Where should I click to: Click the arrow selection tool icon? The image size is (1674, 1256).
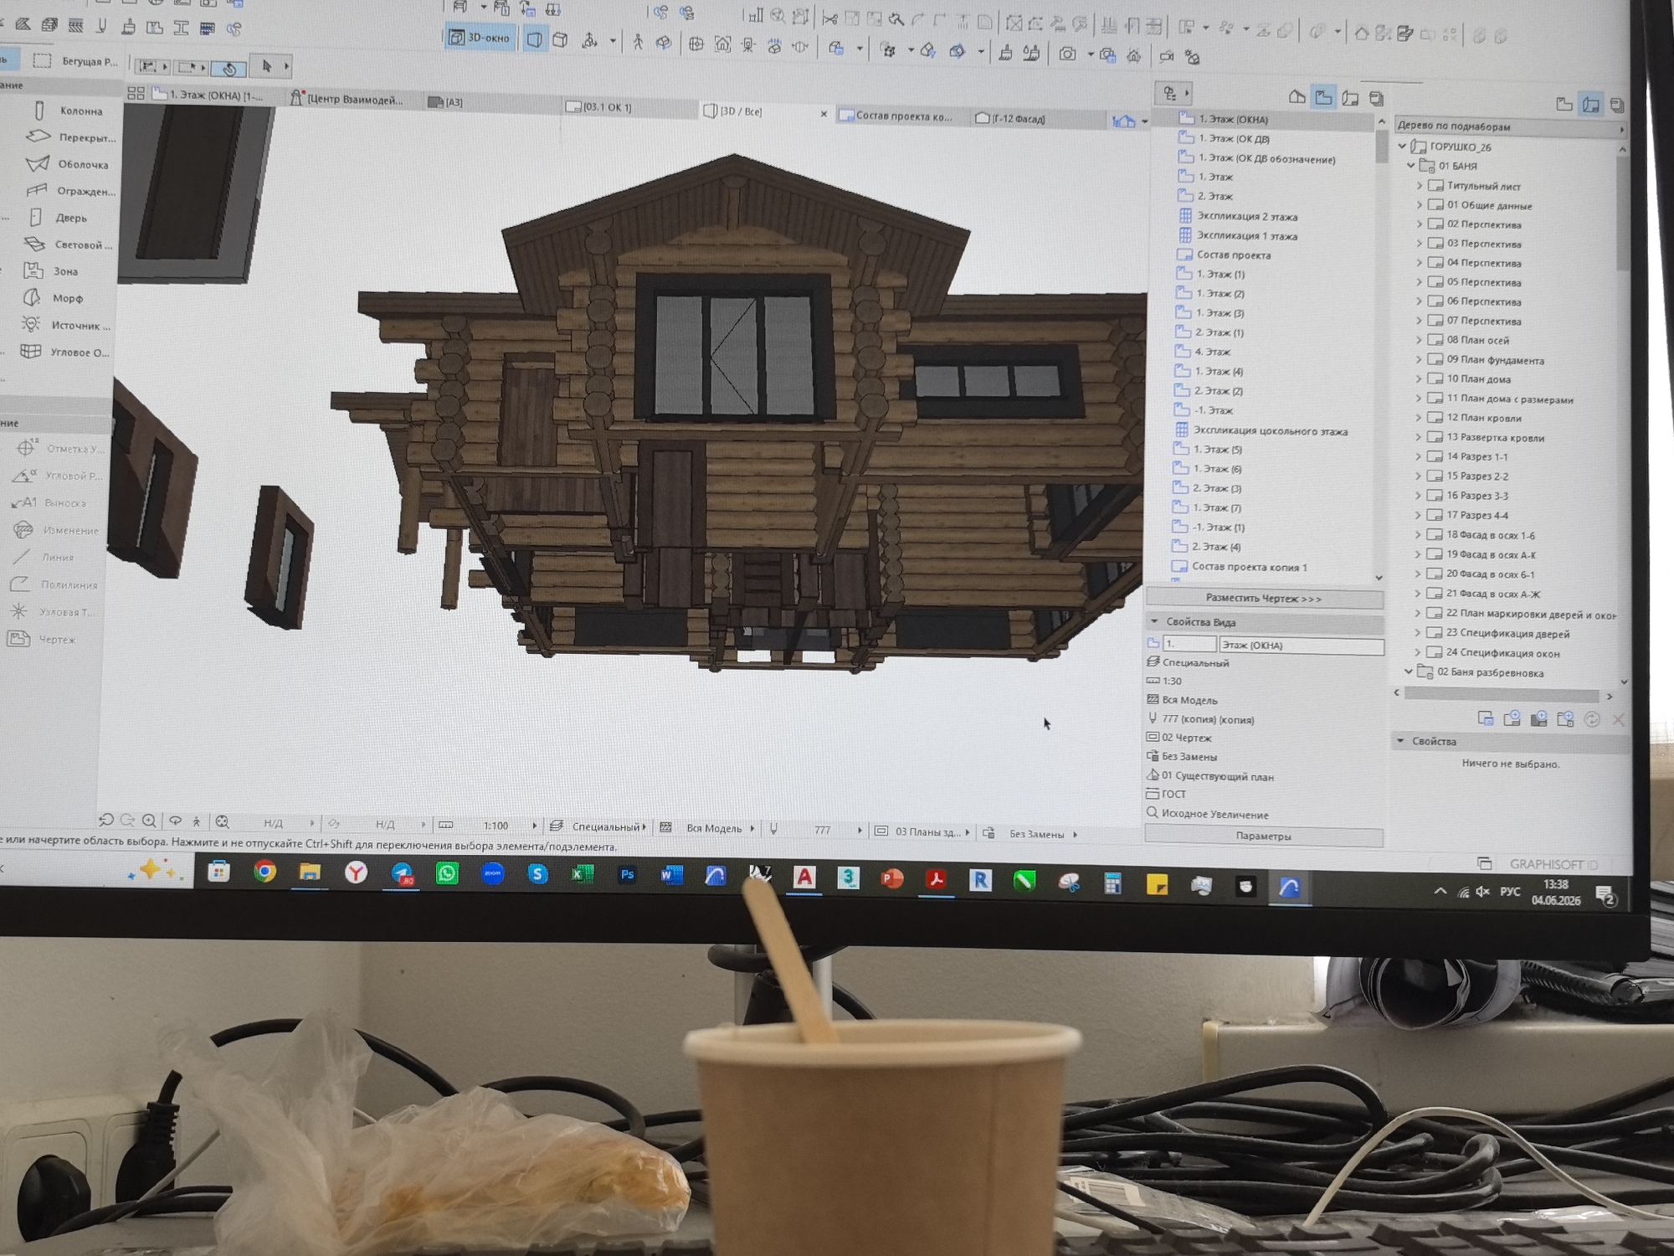[x=267, y=66]
